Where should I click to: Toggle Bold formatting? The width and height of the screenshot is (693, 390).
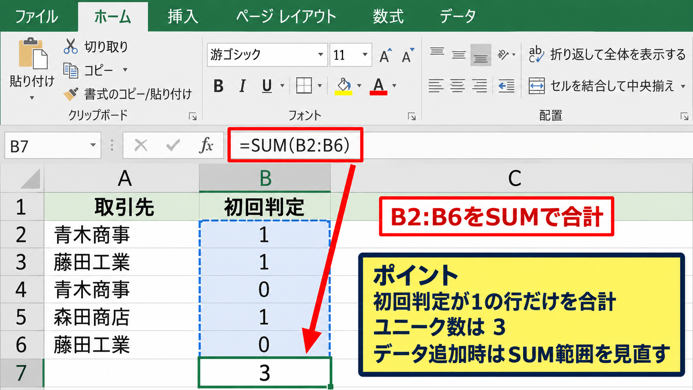click(x=218, y=86)
